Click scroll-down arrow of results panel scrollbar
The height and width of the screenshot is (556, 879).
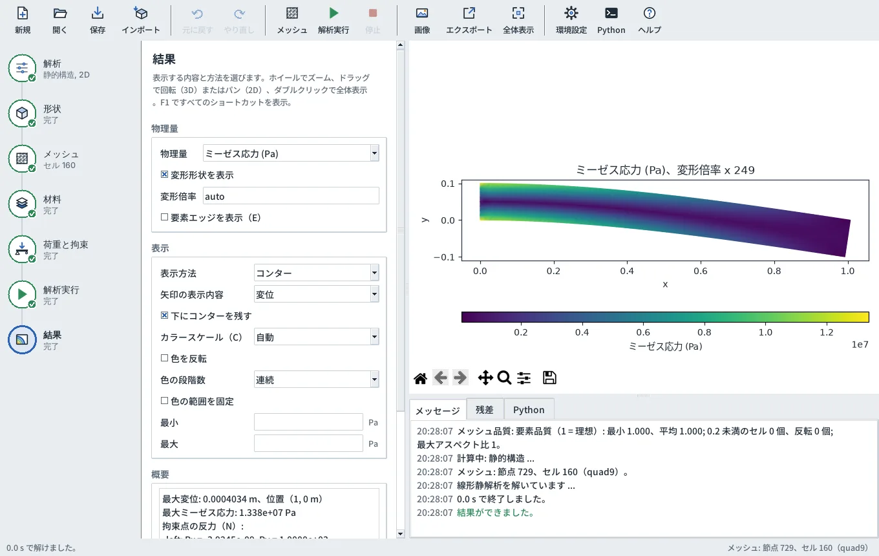tap(401, 534)
